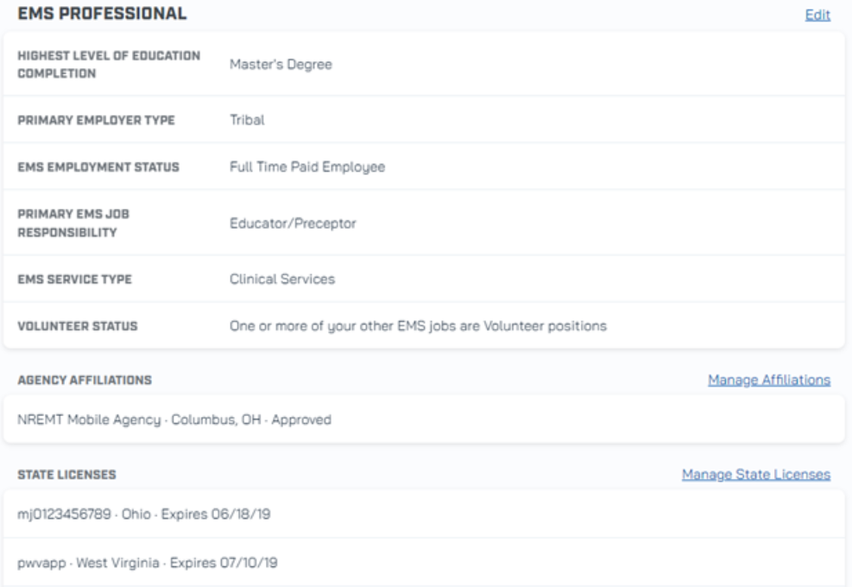Viewport: 852px width, 587px height.
Task: Select the NREMT Mobile Agency affiliation row
Action: click(174, 420)
